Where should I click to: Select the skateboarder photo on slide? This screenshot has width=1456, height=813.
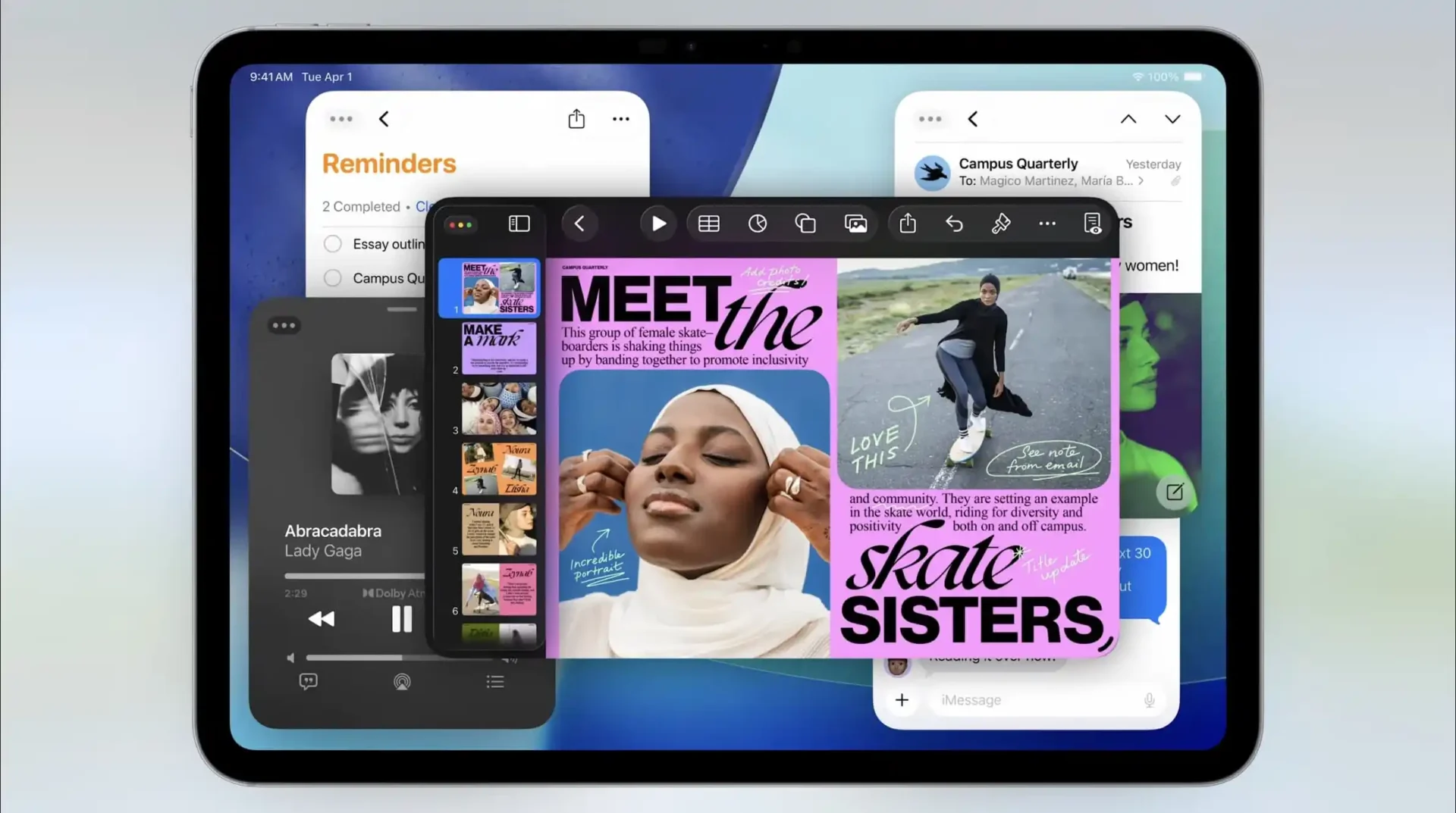coord(974,374)
